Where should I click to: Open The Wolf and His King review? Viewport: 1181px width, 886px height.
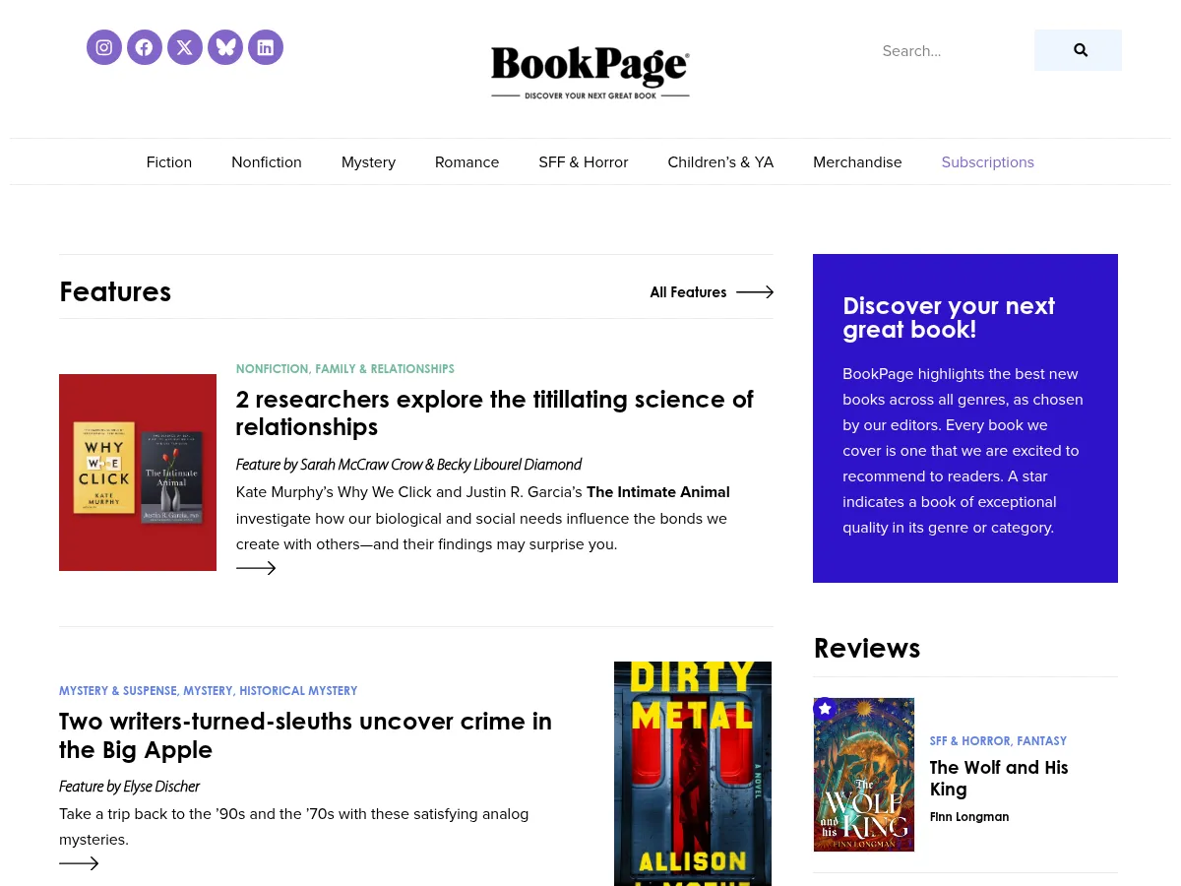(999, 778)
